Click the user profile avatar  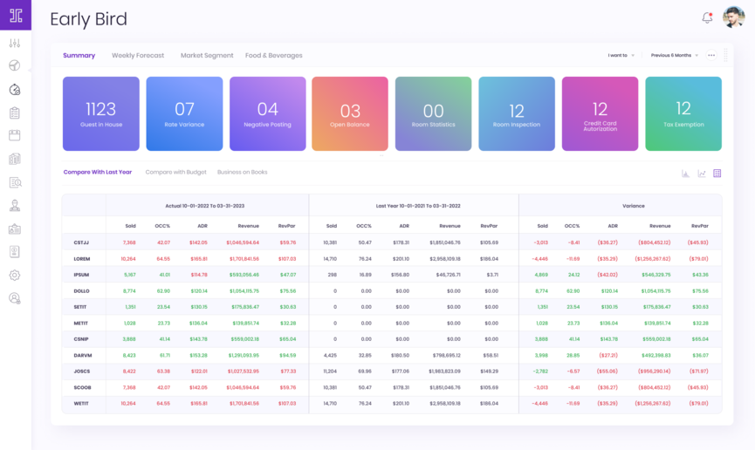coord(733,17)
